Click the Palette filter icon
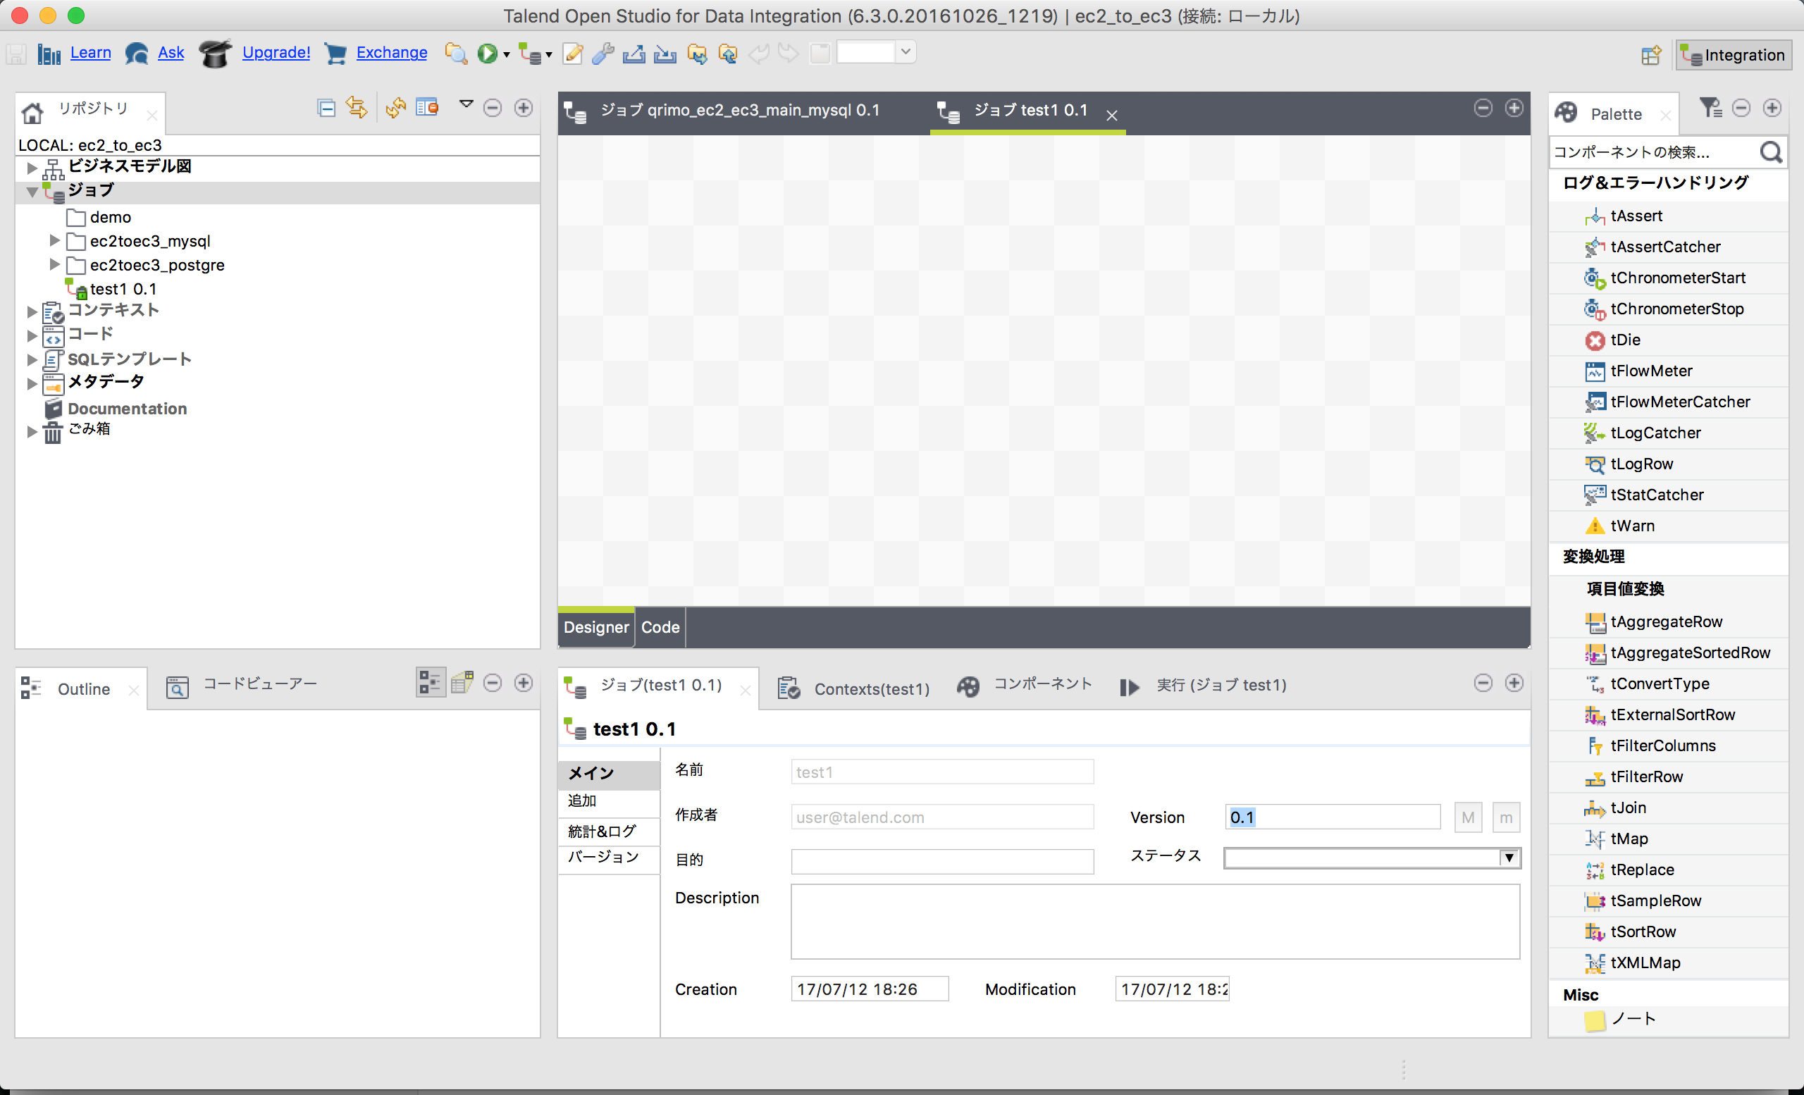This screenshot has height=1095, width=1804. (1710, 109)
